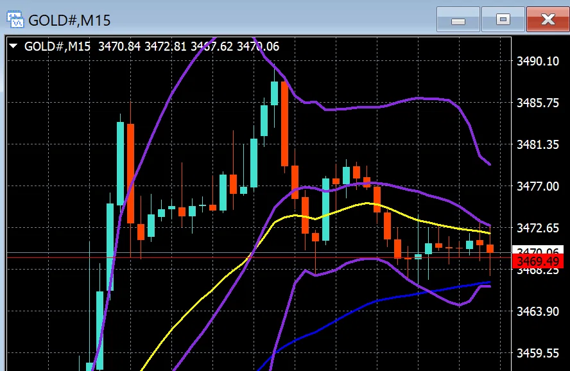Click the 3463.90 level on price scale
Viewport: 570px width, 371px height.
(538, 311)
